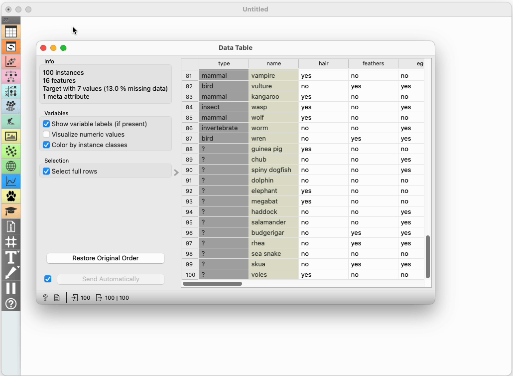Click the Send Automatically button
Screen dimensions: 513x376
[111, 279]
